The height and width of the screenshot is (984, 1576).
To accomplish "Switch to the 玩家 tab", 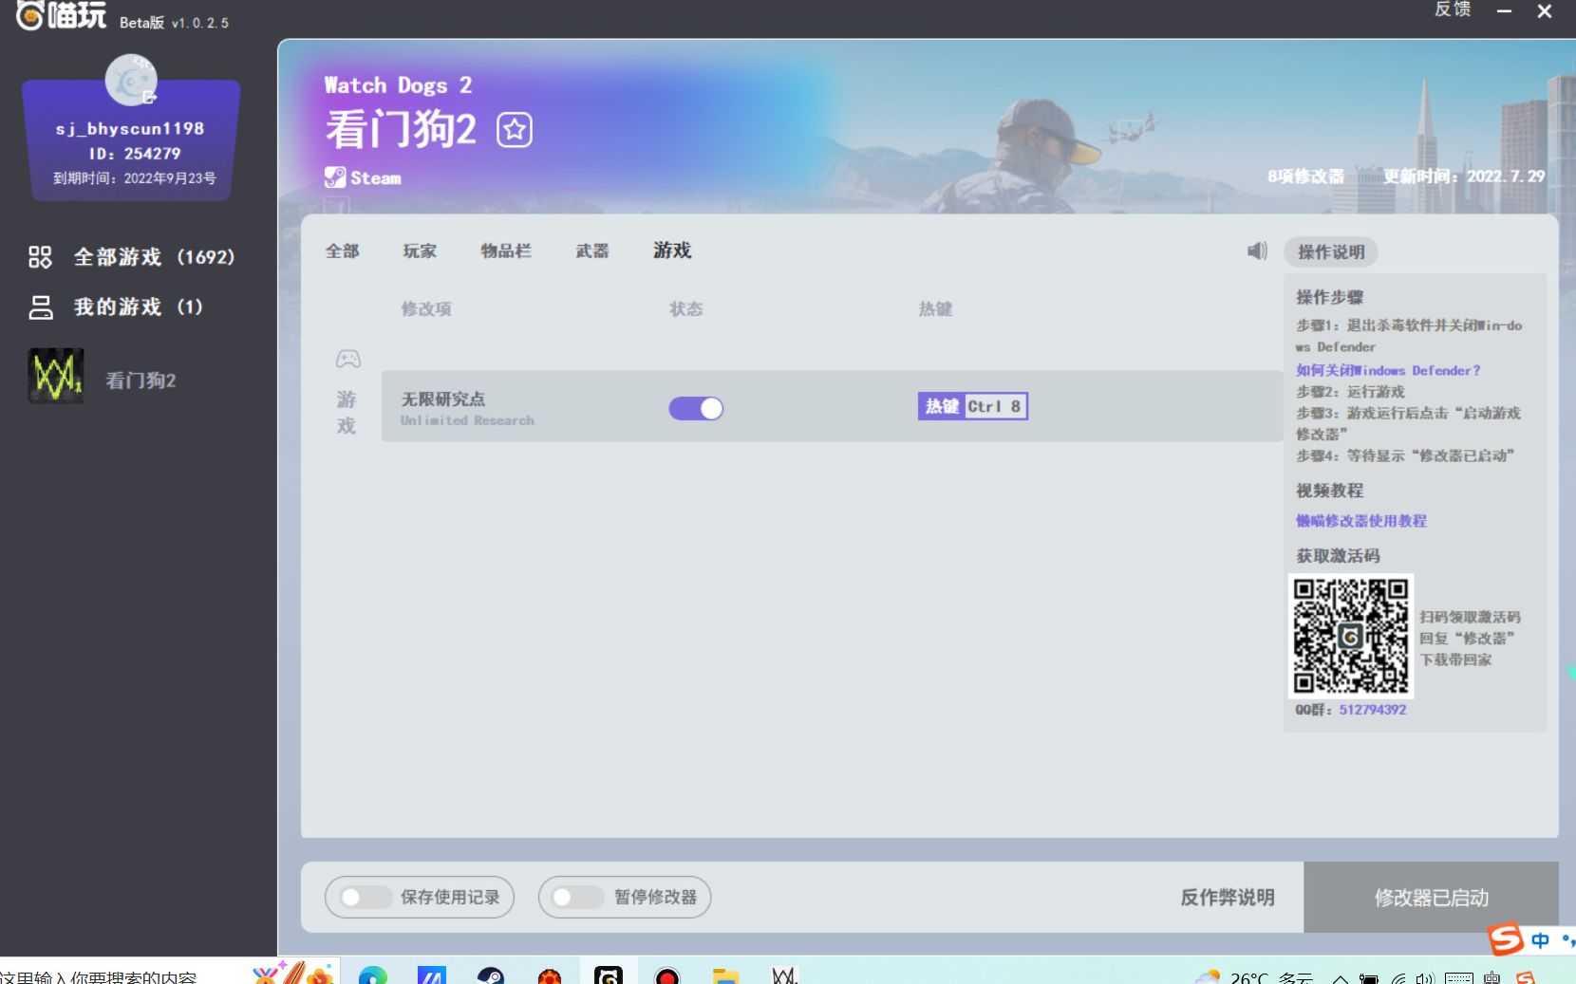I will coord(419,251).
